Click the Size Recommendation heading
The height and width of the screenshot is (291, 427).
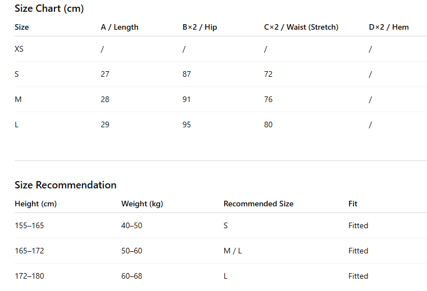point(66,185)
